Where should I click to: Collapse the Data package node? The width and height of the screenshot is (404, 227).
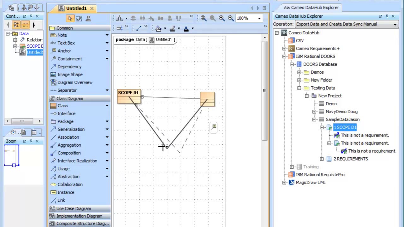[x=8, y=33]
